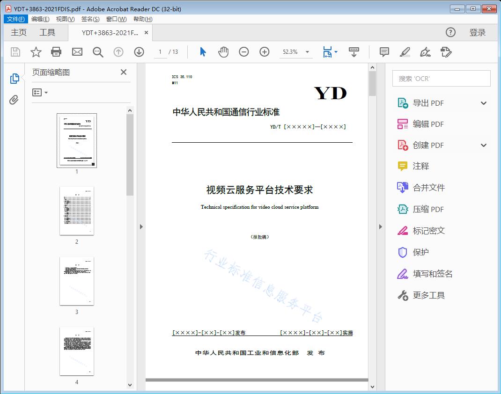Star the current tool as favorite
The height and width of the screenshot is (394, 501).
[x=36, y=52]
